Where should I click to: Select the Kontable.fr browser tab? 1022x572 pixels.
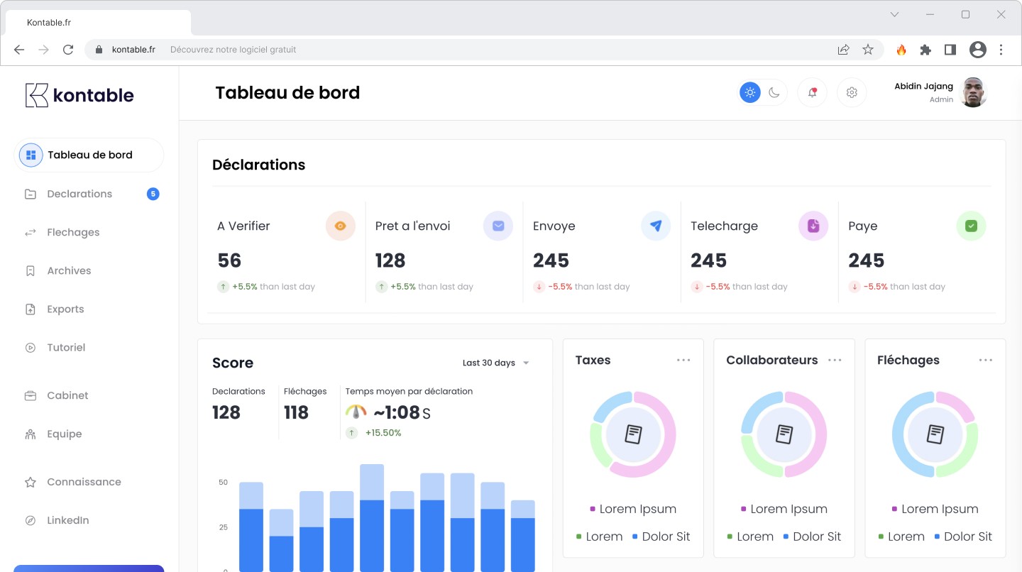[x=98, y=23]
